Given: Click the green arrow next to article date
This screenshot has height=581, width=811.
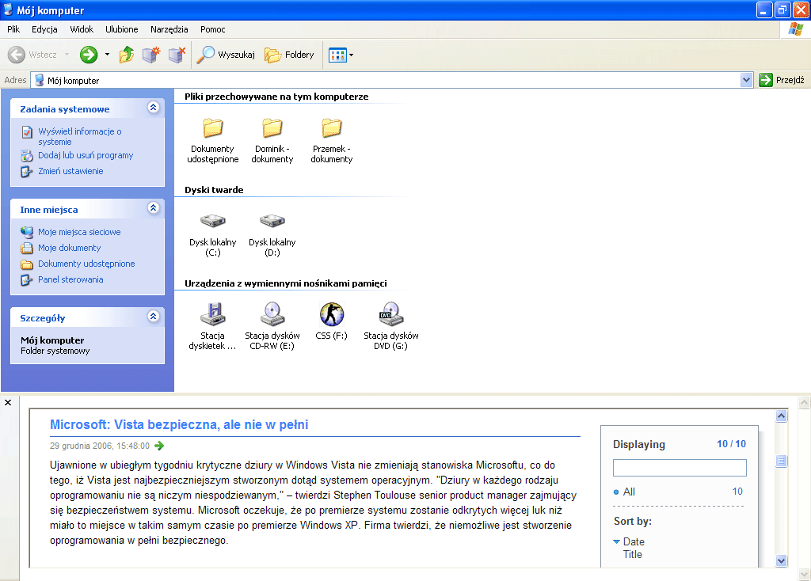Looking at the screenshot, I should (x=159, y=446).
